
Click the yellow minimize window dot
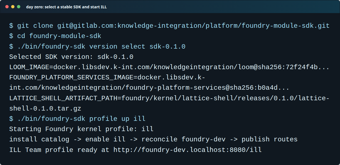pyautogui.click(x=13, y=7)
